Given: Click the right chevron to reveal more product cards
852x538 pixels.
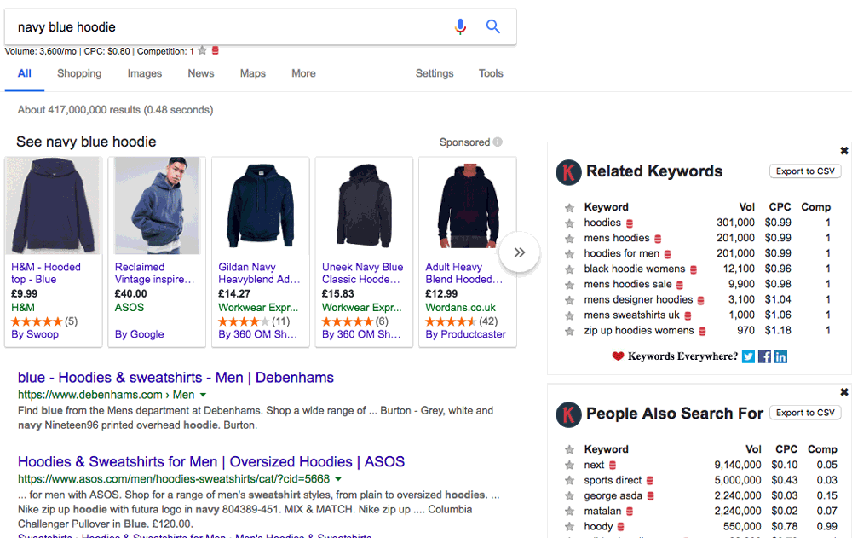Looking at the screenshot, I should [x=519, y=252].
